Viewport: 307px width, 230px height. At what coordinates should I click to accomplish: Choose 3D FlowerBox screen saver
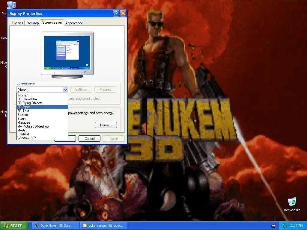click(x=42, y=99)
